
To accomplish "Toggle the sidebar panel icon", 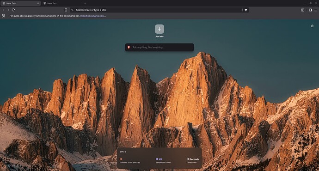I will (x=311, y=10).
